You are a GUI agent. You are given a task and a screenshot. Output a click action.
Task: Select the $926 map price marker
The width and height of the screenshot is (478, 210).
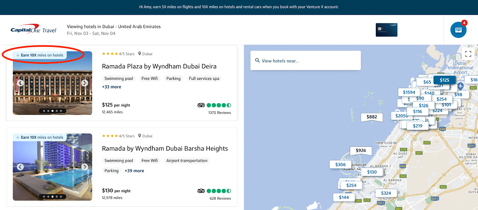[x=361, y=150]
